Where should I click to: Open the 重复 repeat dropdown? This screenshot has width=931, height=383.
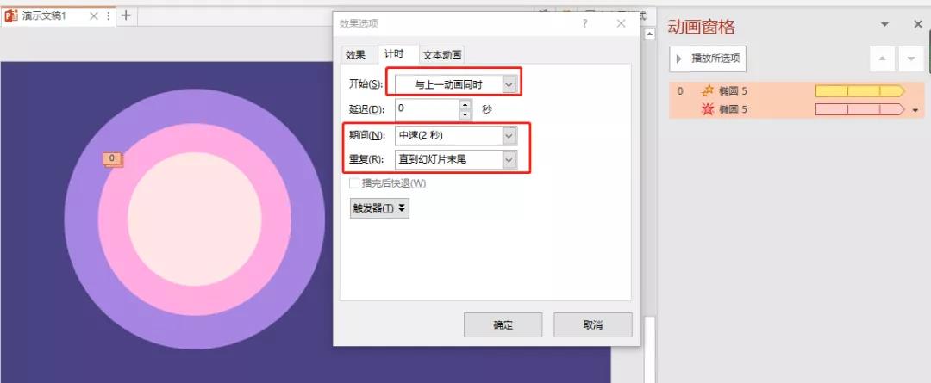[x=455, y=159]
